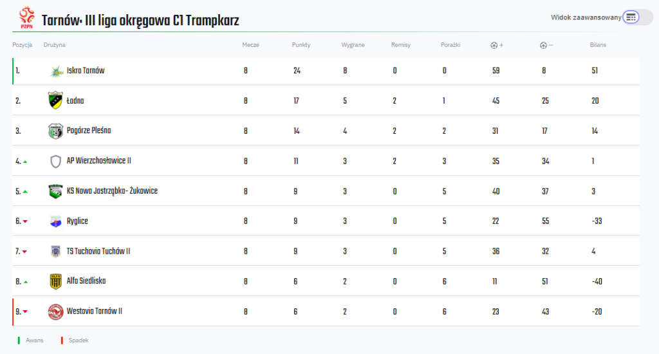Sort table by Punkty column header

[301, 45]
